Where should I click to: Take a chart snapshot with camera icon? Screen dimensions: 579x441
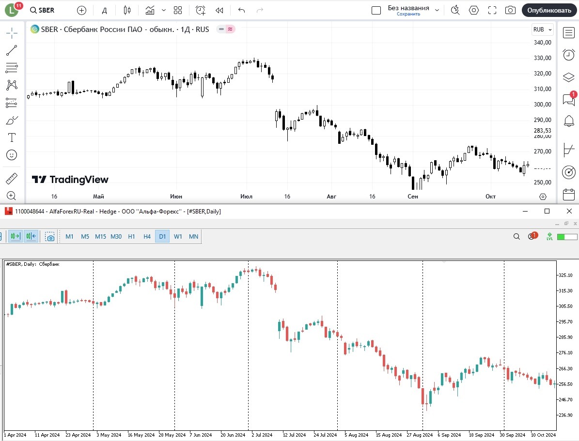click(510, 10)
